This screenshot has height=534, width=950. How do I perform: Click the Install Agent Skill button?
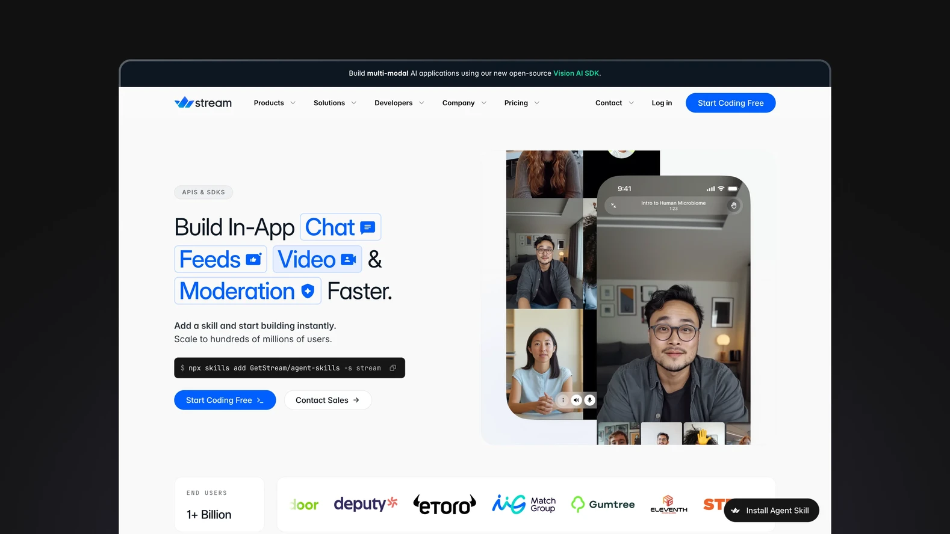coord(771,511)
